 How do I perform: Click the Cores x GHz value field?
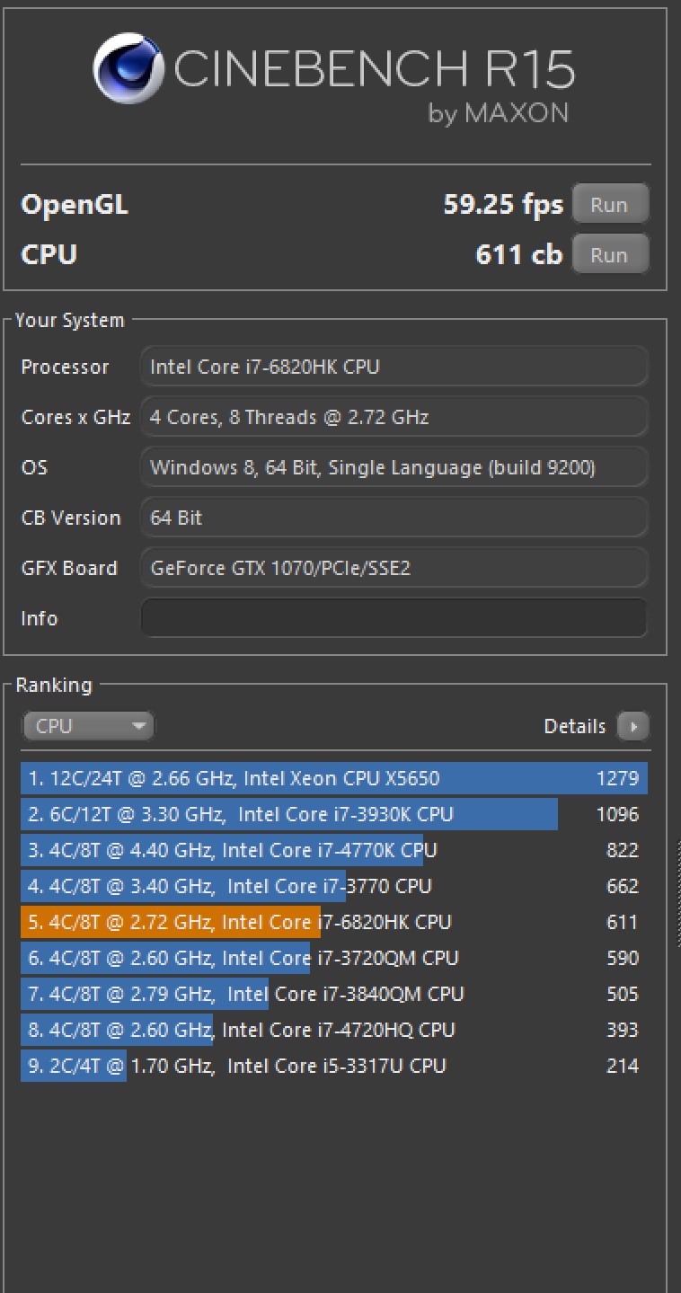(394, 417)
